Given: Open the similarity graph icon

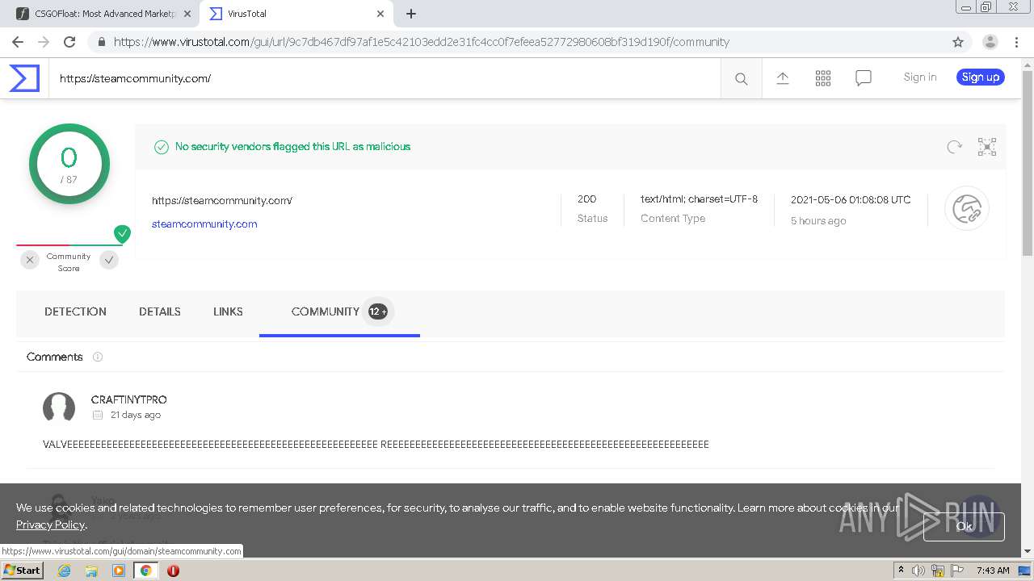Looking at the screenshot, I should pos(987,146).
